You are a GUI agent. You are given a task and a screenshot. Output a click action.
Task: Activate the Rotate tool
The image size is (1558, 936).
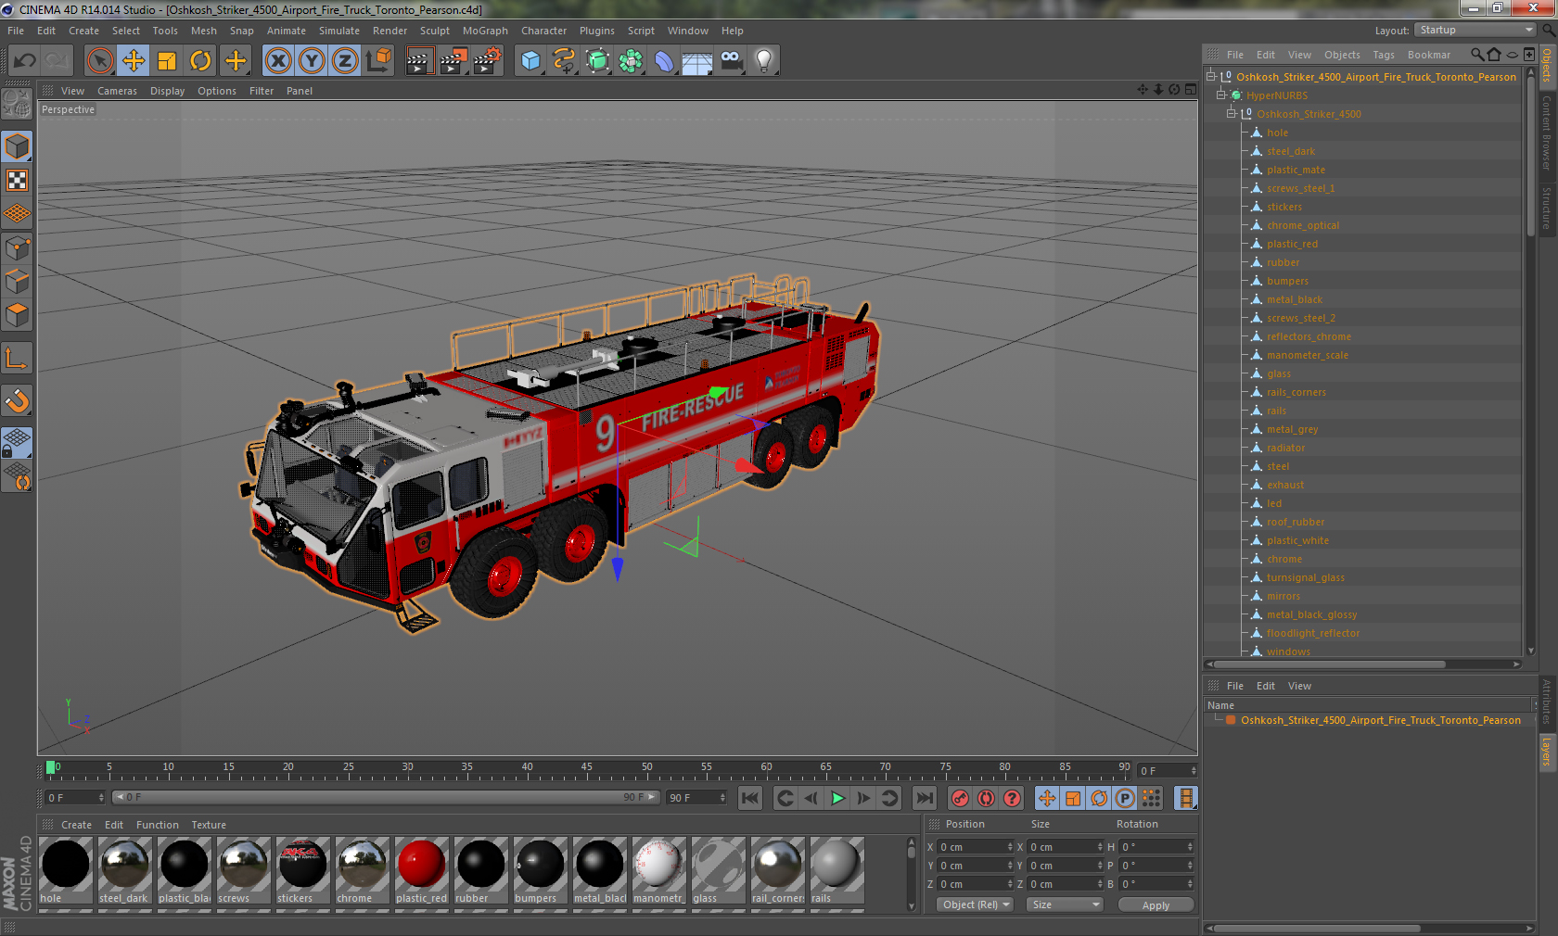click(x=200, y=61)
